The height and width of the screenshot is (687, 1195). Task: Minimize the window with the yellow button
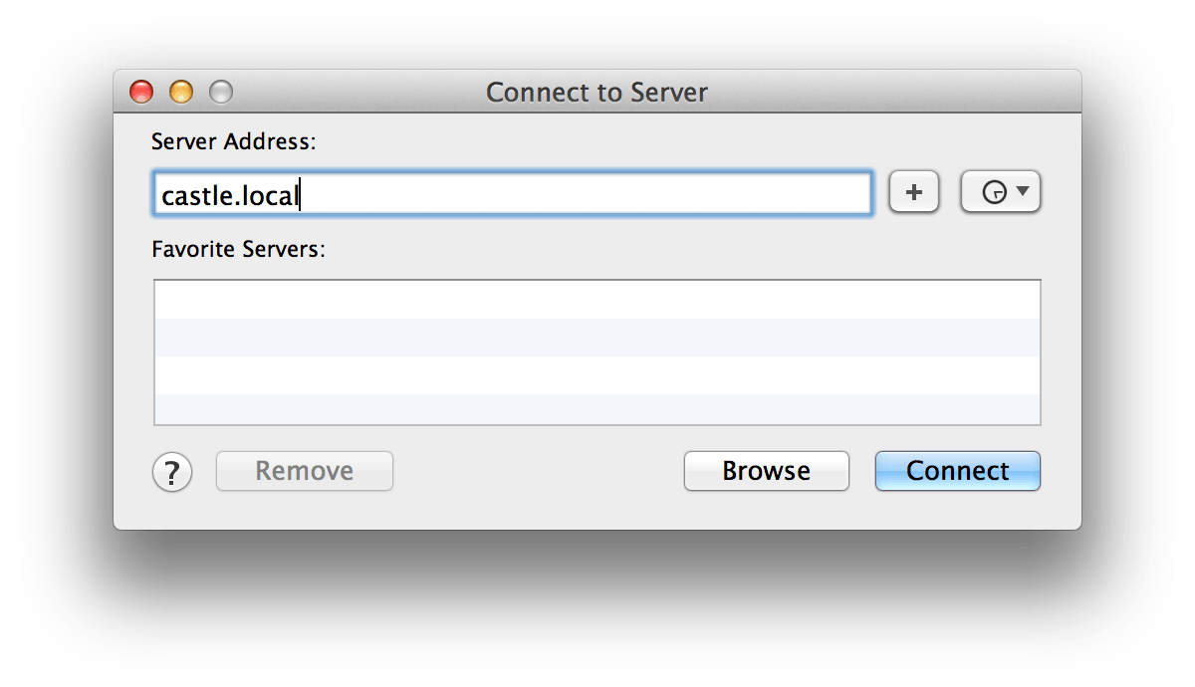pyautogui.click(x=181, y=93)
